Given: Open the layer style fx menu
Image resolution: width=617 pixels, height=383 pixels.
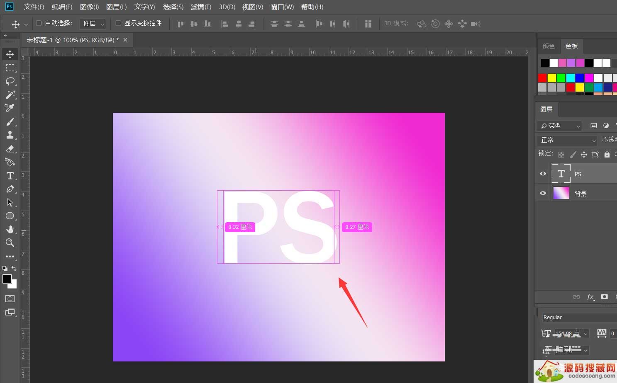Looking at the screenshot, I should pyautogui.click(x=590, y=297).
